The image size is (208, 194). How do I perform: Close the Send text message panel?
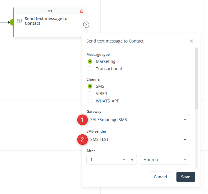191,41
